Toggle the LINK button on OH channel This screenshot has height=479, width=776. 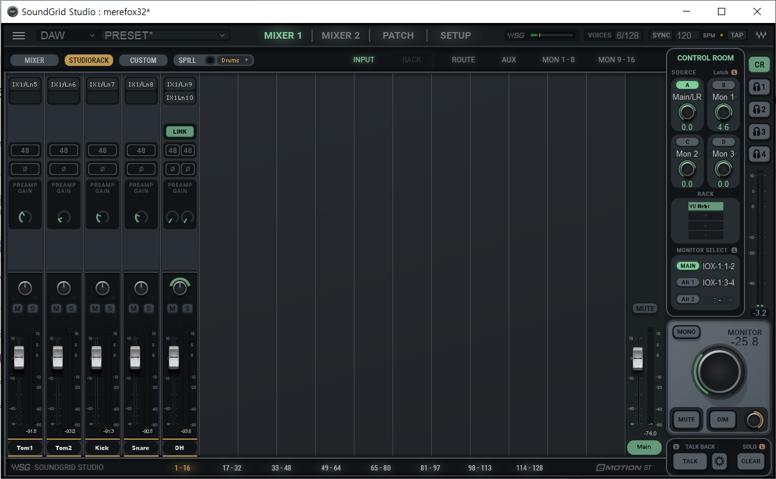click(180, 132)
